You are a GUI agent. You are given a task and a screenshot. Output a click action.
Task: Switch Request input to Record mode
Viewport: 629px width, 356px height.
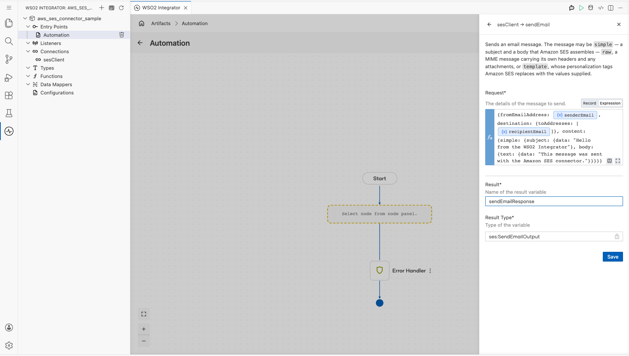589,103
